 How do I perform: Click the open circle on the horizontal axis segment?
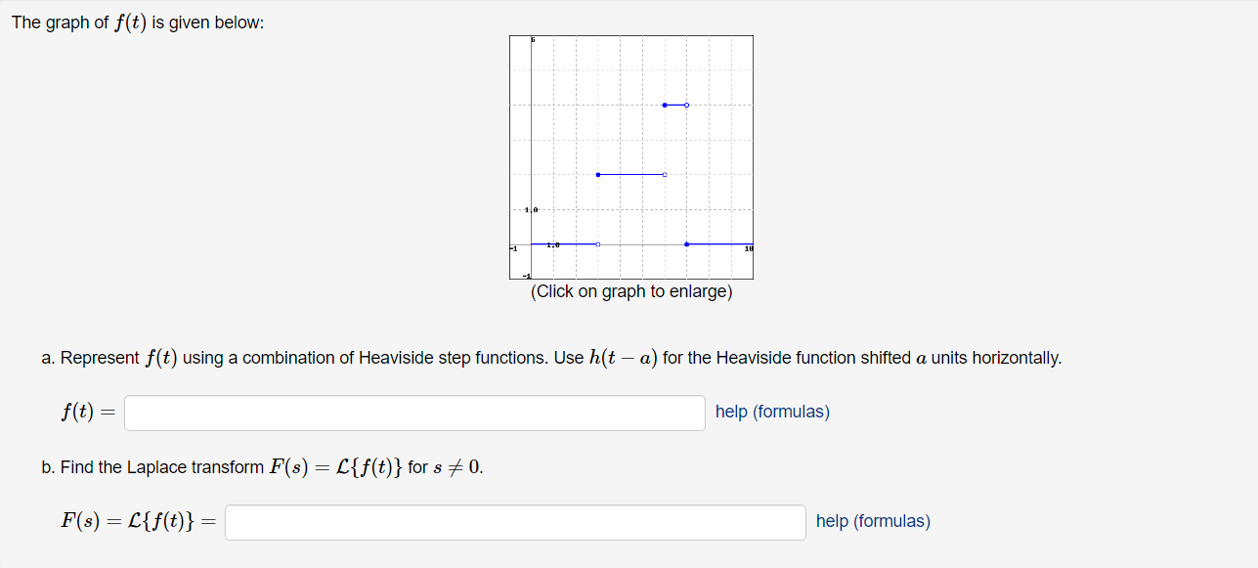(x=597, y=243)
